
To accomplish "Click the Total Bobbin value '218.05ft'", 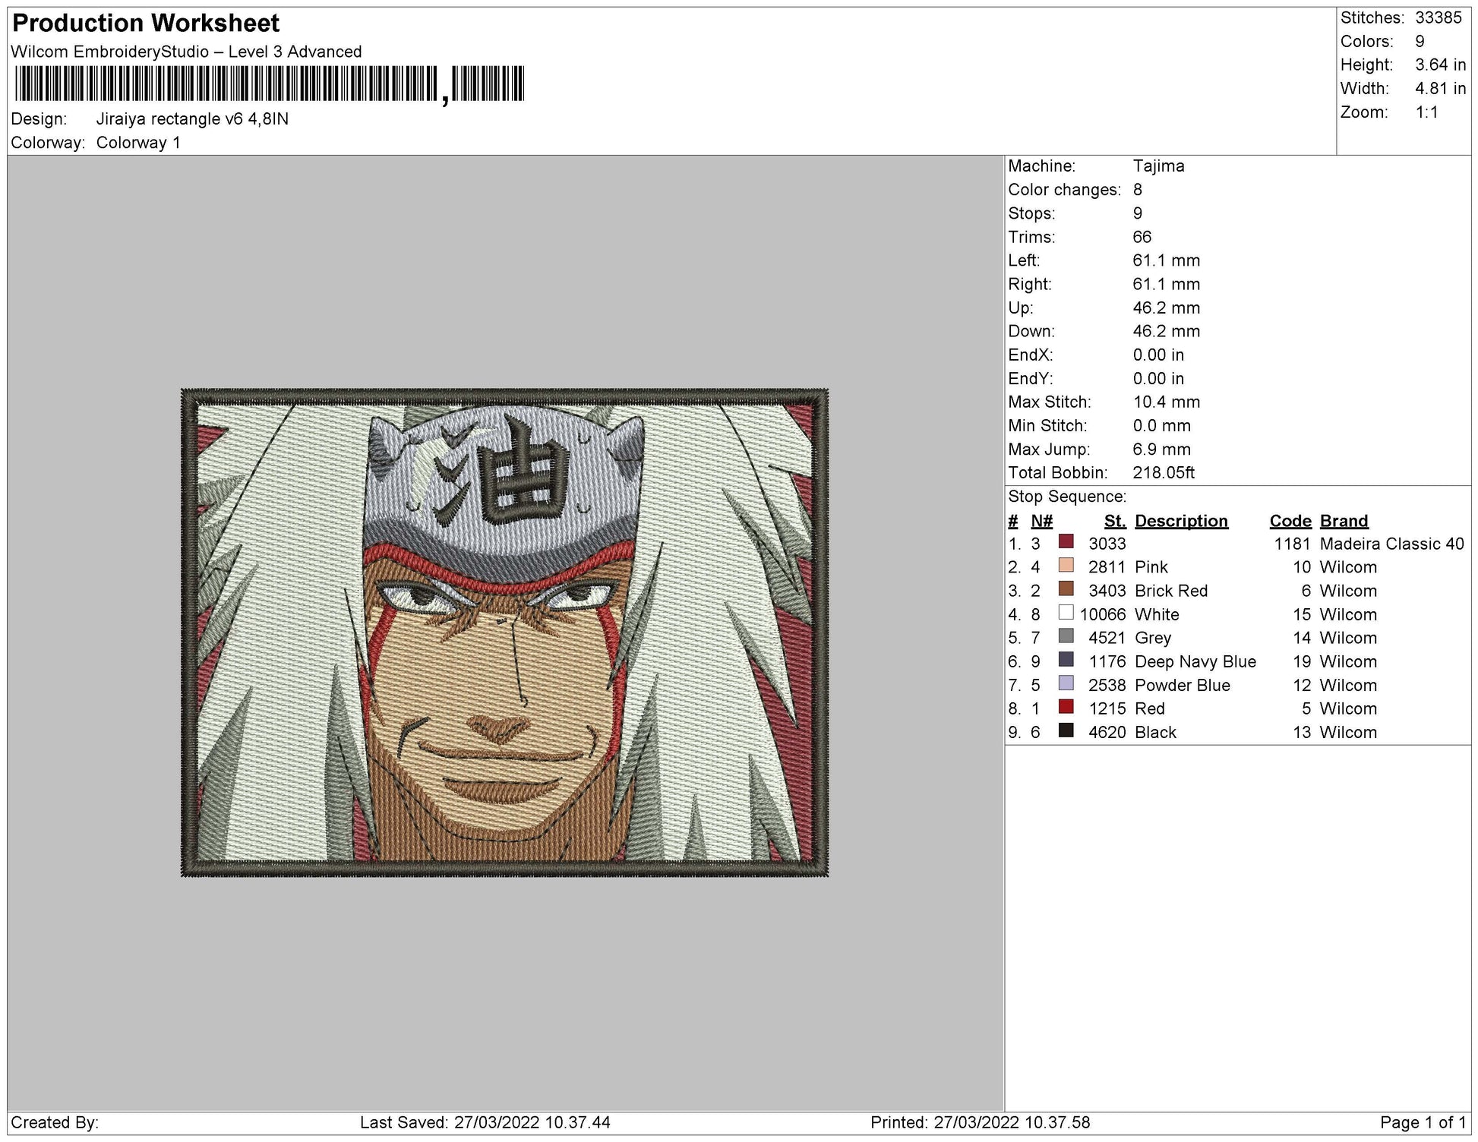I will coord(1164,472).
